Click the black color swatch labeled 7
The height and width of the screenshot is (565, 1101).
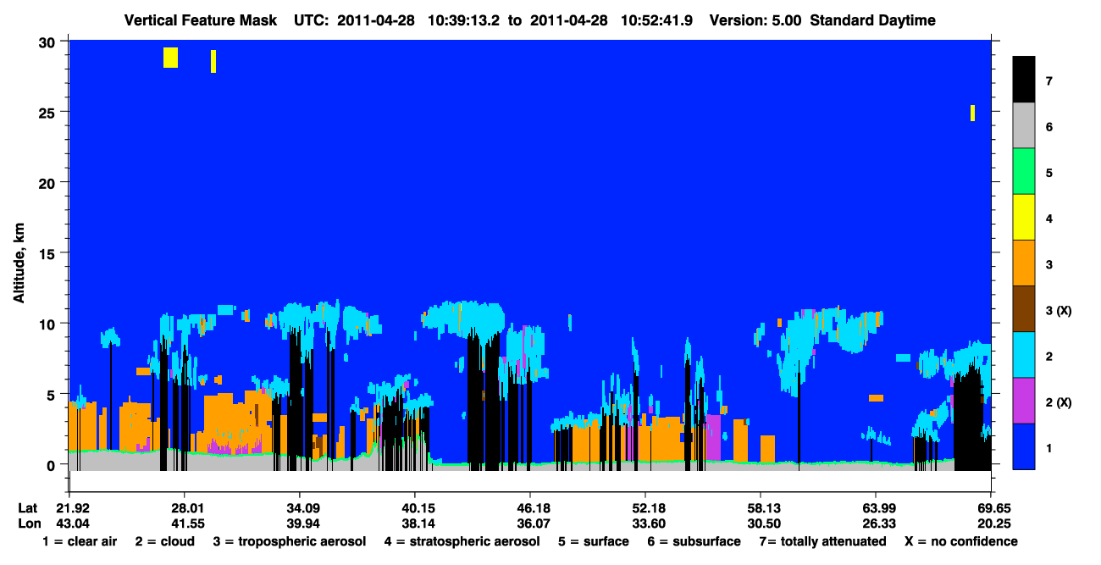pos(1024,80)
